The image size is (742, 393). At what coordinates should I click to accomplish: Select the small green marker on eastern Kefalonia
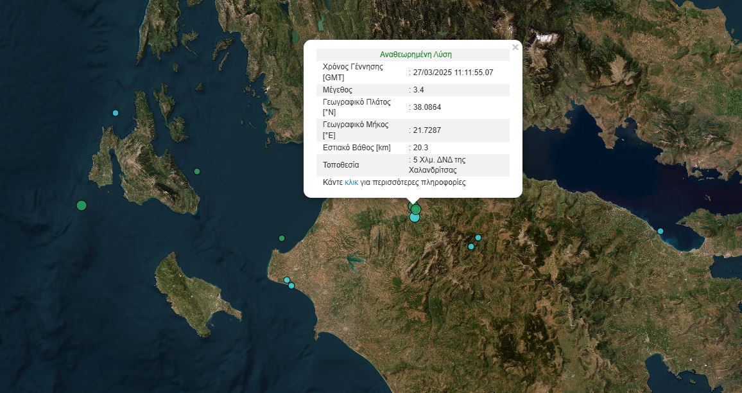197,171
